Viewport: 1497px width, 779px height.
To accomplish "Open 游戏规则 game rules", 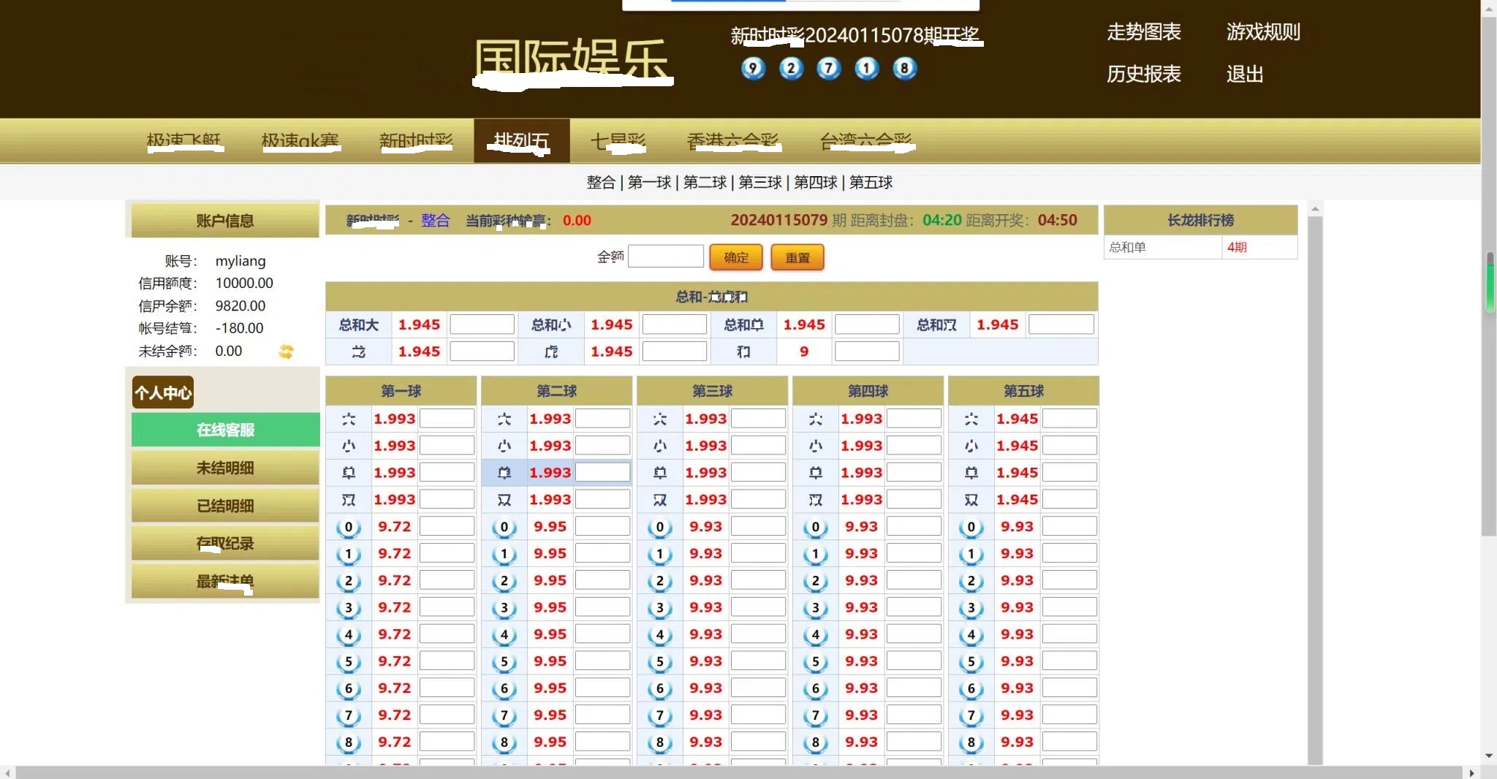I will point(1263,32).
